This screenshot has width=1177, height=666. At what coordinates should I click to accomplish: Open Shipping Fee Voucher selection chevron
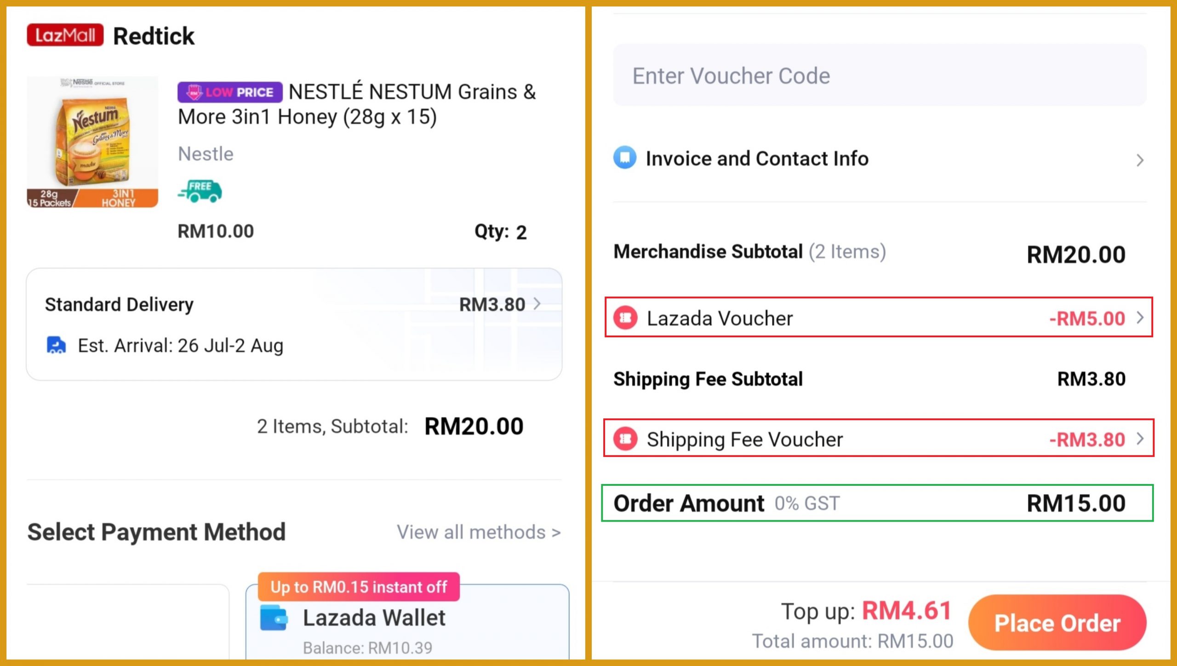pyautogui.click(x=1140, y=439)
